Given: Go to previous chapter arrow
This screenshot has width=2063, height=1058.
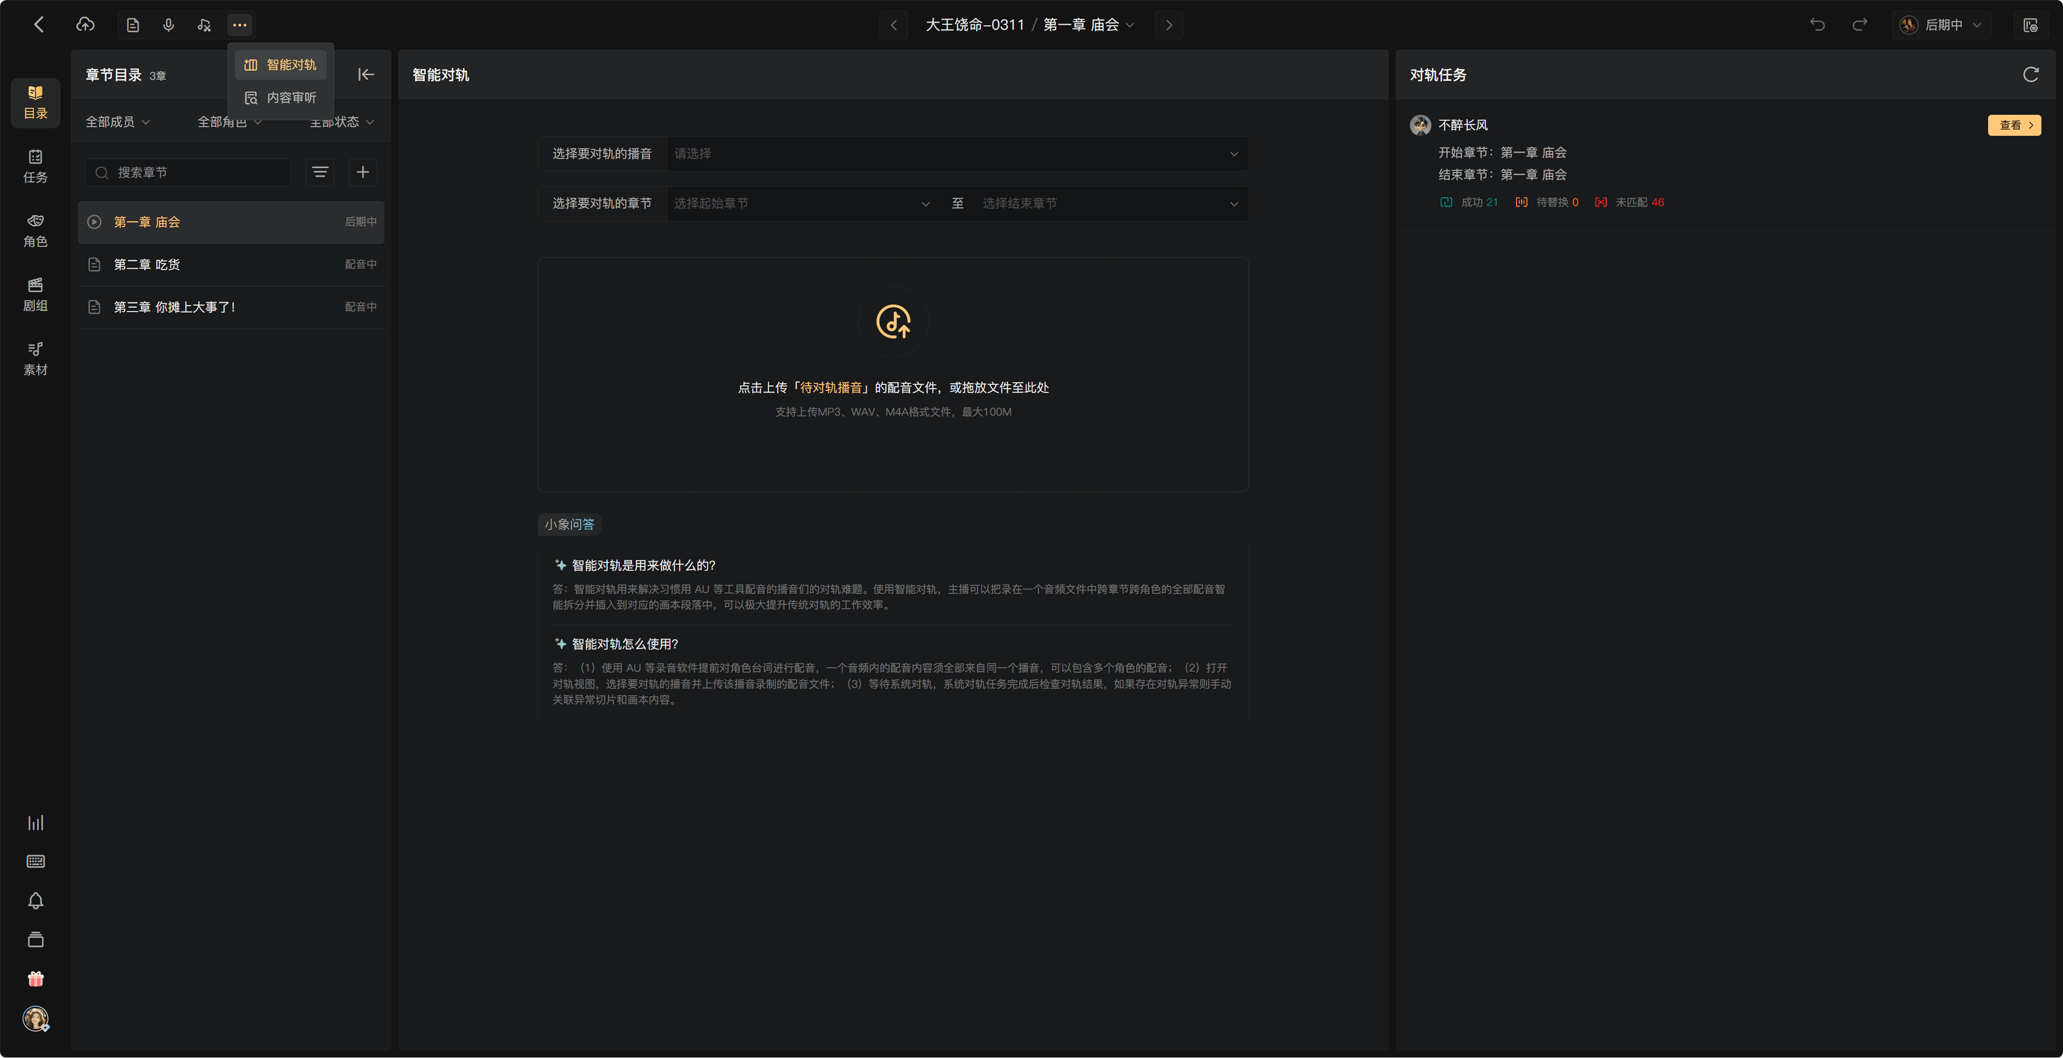Looking at the screenshot, I should point(894,25).
